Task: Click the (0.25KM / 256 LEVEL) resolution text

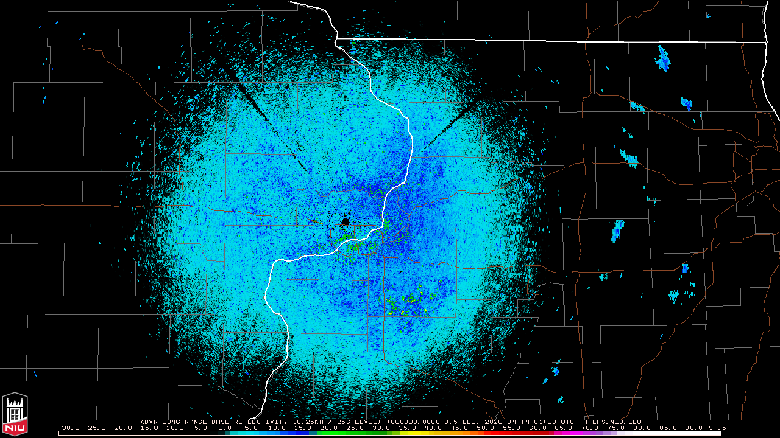Action: click(338, 422)
